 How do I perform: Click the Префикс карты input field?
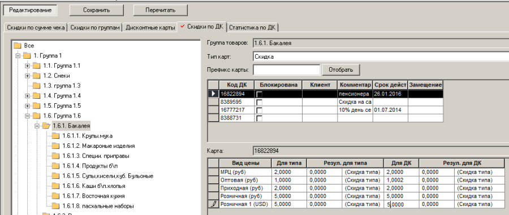pos(287,69)
